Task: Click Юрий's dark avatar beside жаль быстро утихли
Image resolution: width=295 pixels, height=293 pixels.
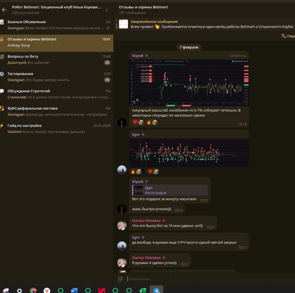Action: pyautogui.click(x=122, y=209)
